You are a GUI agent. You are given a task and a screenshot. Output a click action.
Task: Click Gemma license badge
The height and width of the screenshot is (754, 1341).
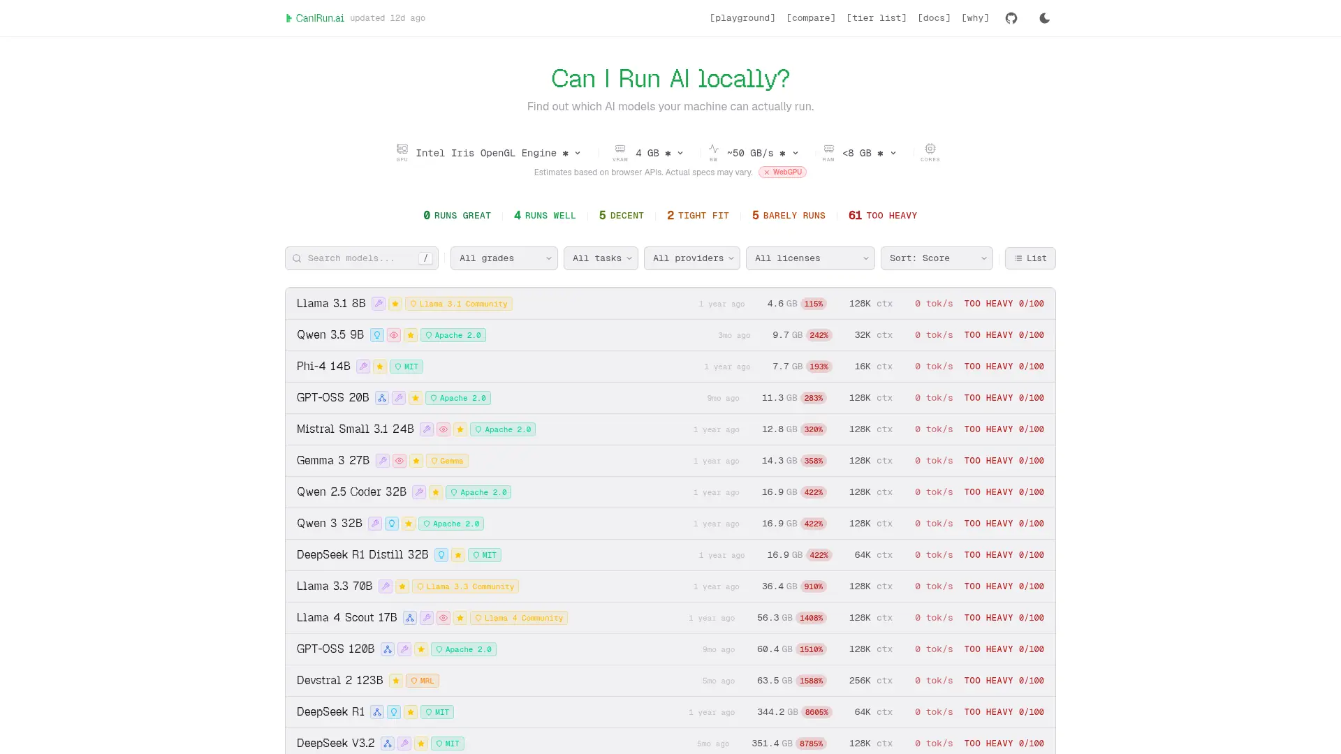447,461
